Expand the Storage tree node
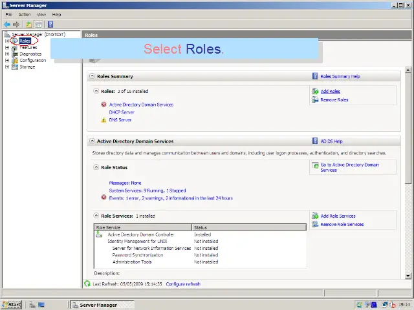Image resolution: width=414 pixels, height=310 pixels. 7,67
